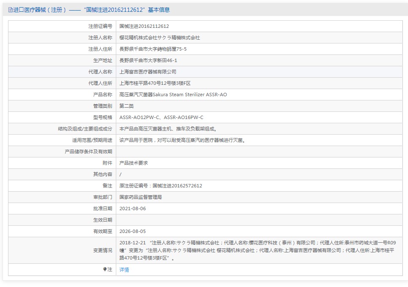Click the 变更情况 label
This screenshot has height=287, width=408.
coord(102,250)
